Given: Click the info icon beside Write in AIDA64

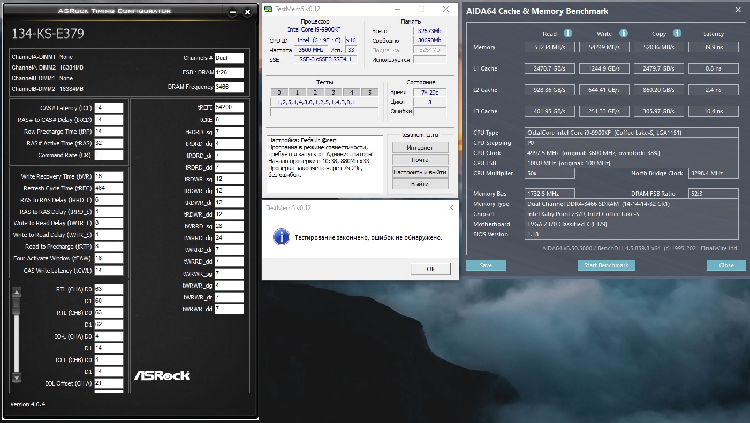Looking at the screenshot, I should pos(623,33).
